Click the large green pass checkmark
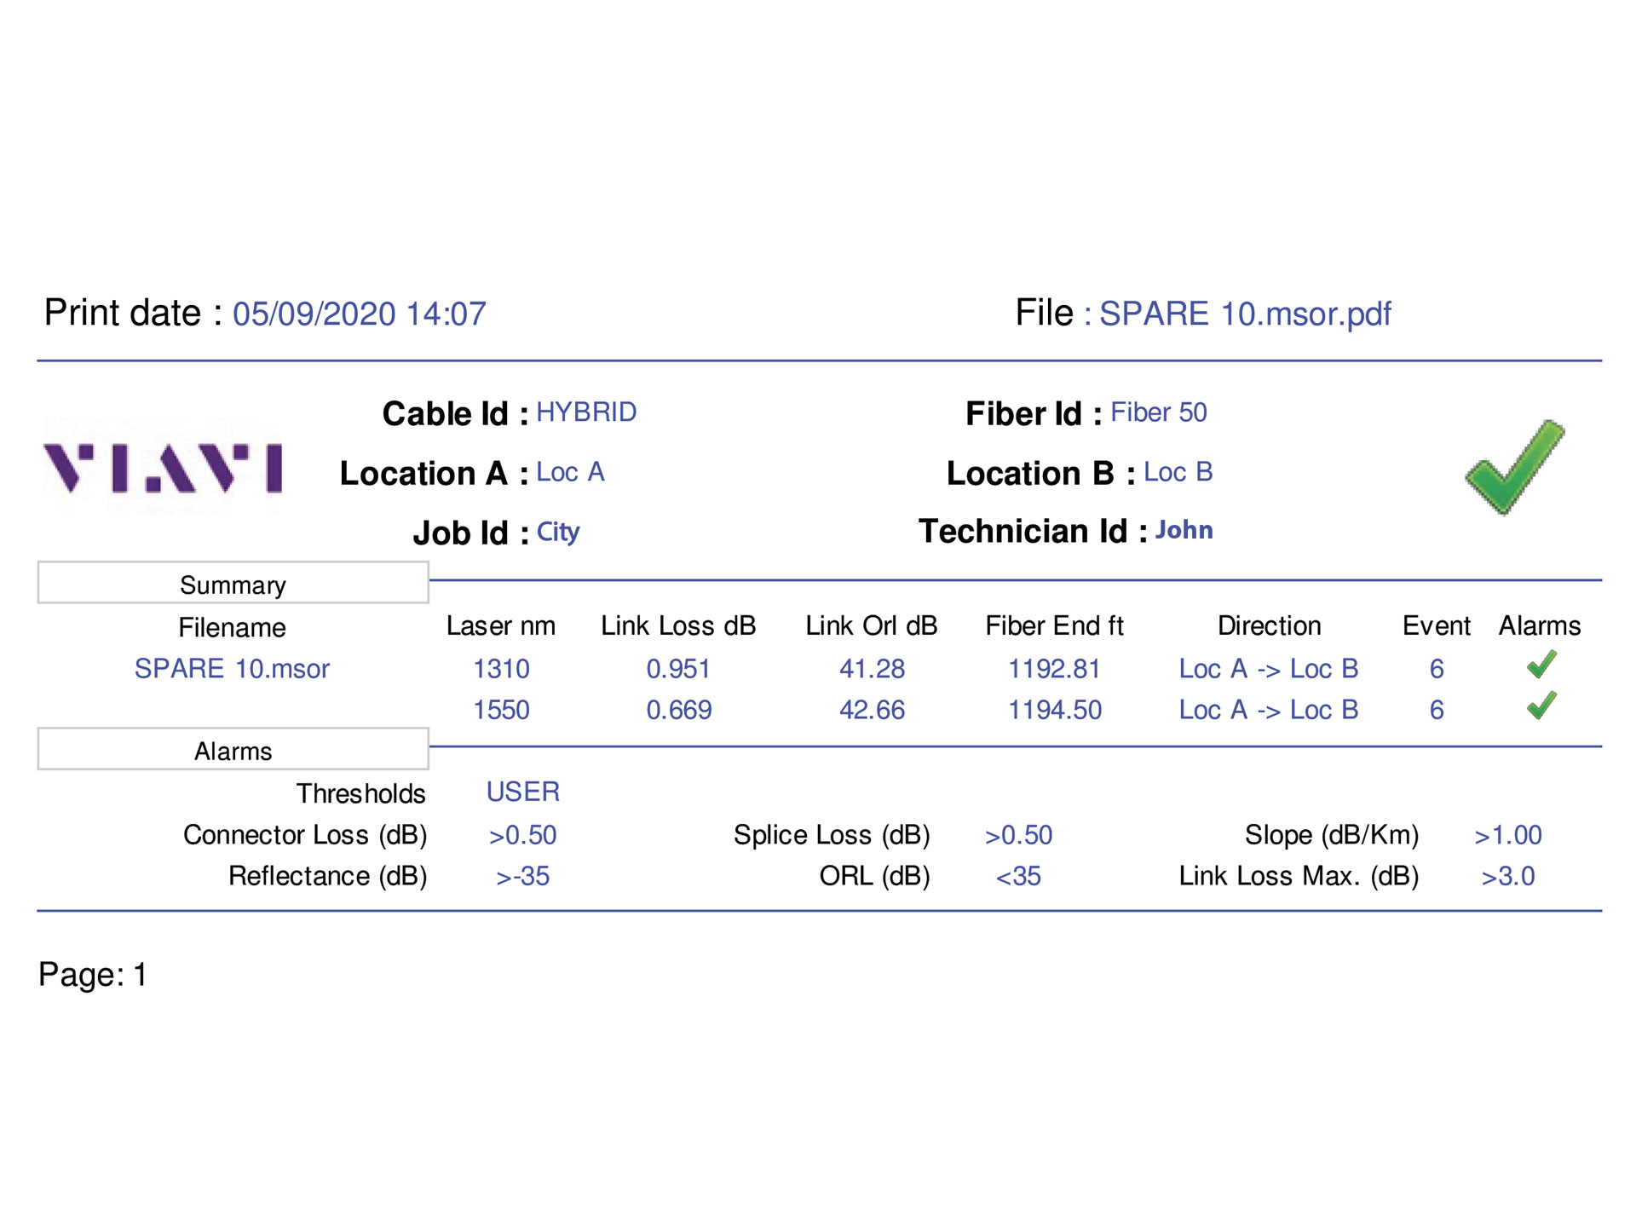Viewport: 1636px width, 1227px height. [x=1514, y=468]
